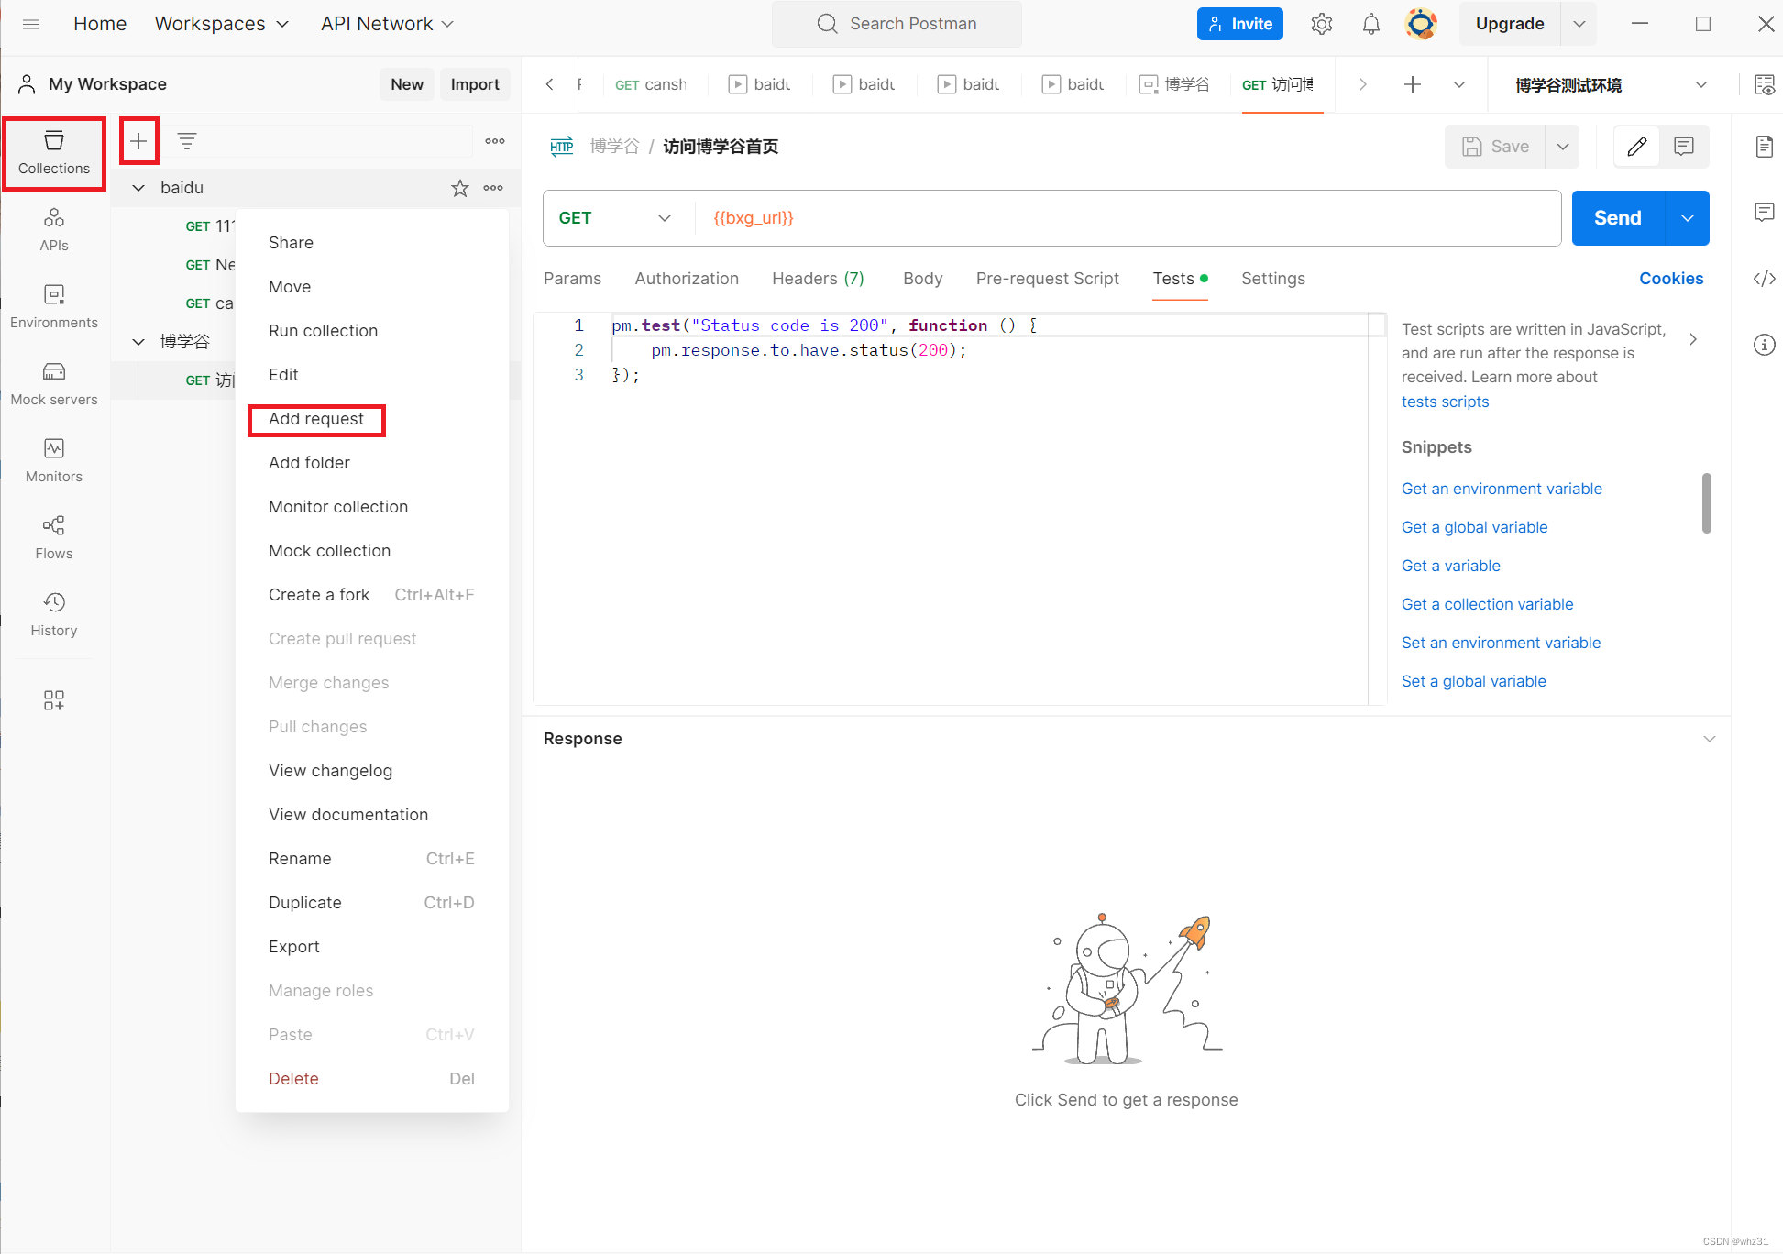This screenshot has width=1783, height=1254.
Task: Open the History sidebar panel
Action: tap(54, 614)
